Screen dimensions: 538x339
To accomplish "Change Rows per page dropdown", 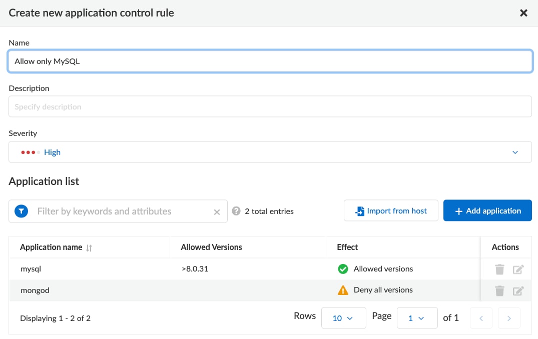I will 343,317.
